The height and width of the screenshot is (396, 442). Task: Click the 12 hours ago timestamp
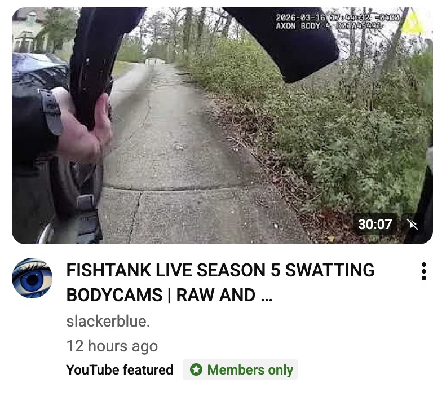point(112,346)
